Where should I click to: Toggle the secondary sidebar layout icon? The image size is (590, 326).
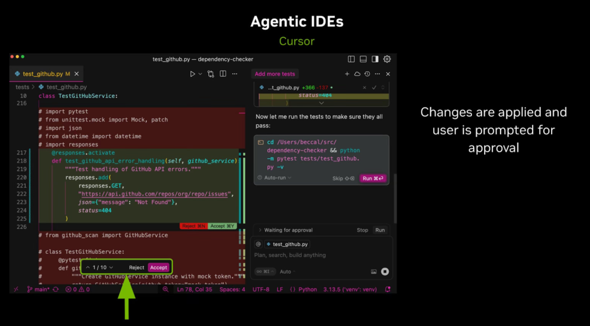coord(375,59)
